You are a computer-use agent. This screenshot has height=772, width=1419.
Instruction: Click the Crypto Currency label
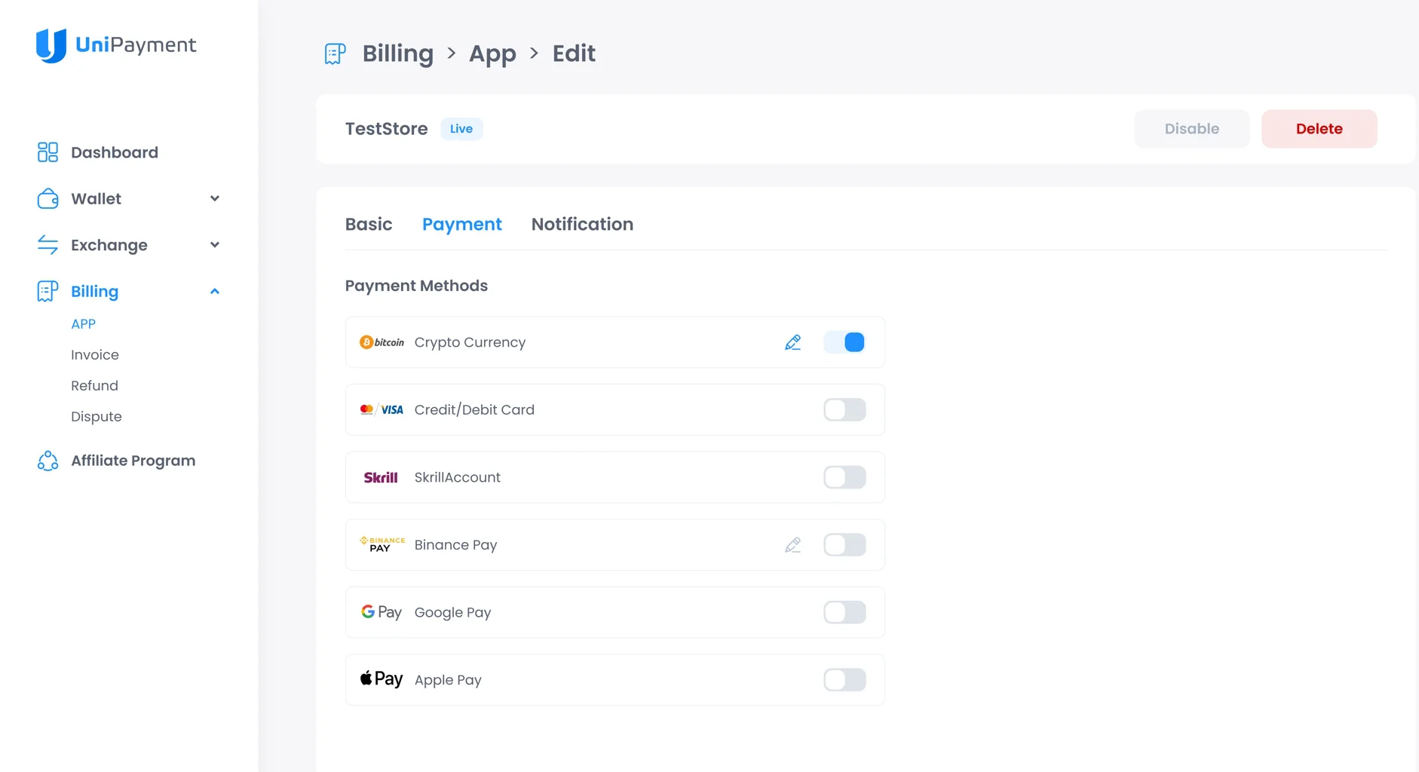pos(470,342)
